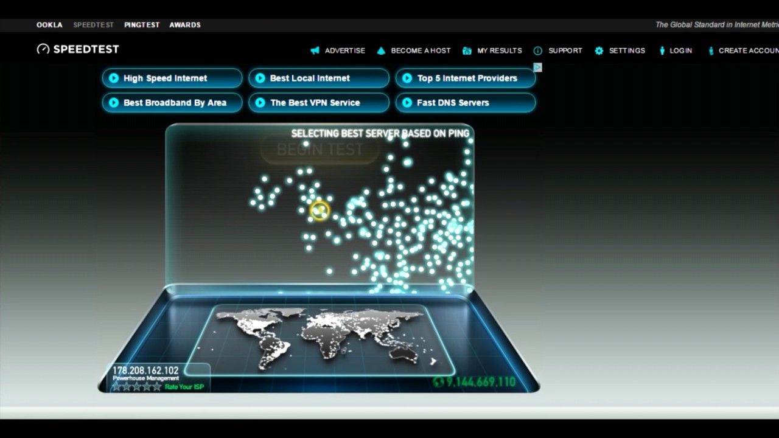
Task: Click the Advertise megaphone icon
Action: [x=315, y=50]
